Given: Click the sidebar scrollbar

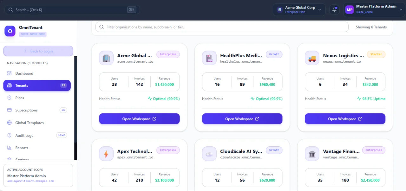Looking at the screenshot, I should [75, 108].
